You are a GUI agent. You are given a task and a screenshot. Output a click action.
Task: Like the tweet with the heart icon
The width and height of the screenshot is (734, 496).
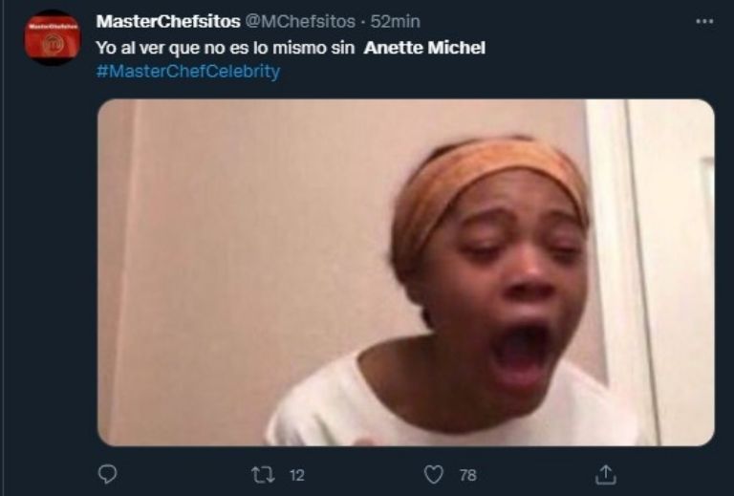[434, 474]
